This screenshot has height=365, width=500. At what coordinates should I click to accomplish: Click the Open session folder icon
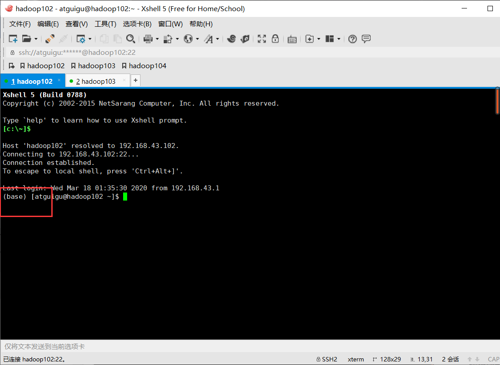pos(26,39)
